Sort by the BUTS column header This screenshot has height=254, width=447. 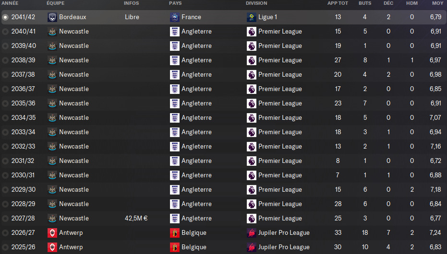[x=365, y=3]
